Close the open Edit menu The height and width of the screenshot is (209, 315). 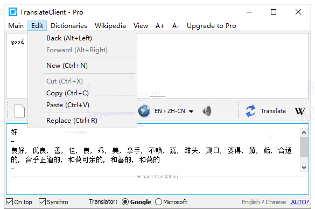coord(37,26)
